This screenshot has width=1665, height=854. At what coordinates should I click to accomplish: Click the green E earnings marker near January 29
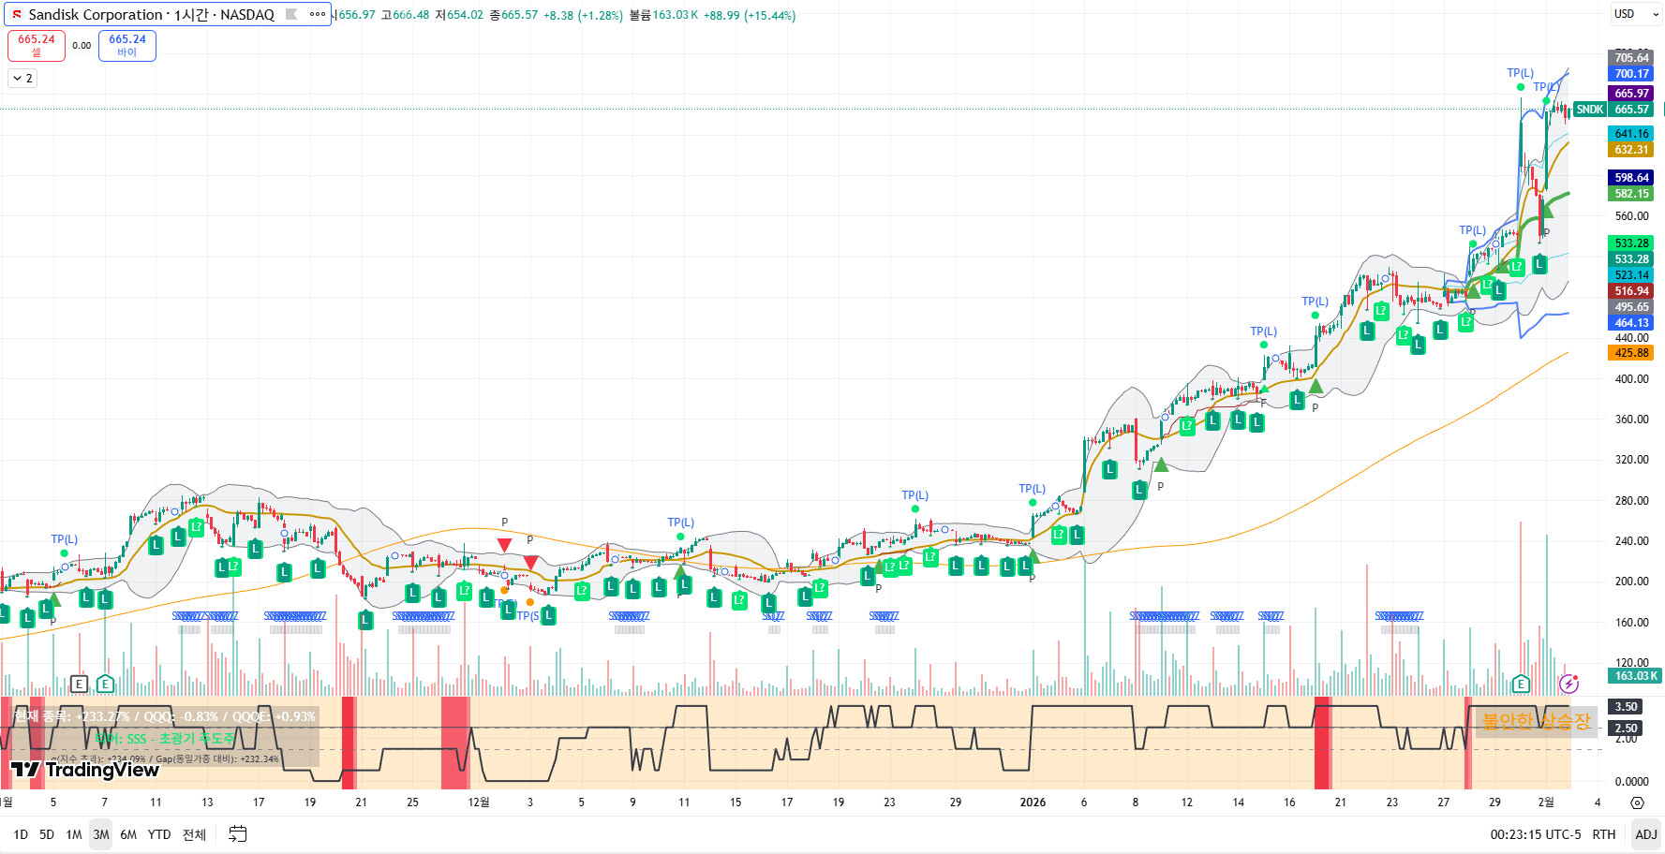coord(1521,684)
